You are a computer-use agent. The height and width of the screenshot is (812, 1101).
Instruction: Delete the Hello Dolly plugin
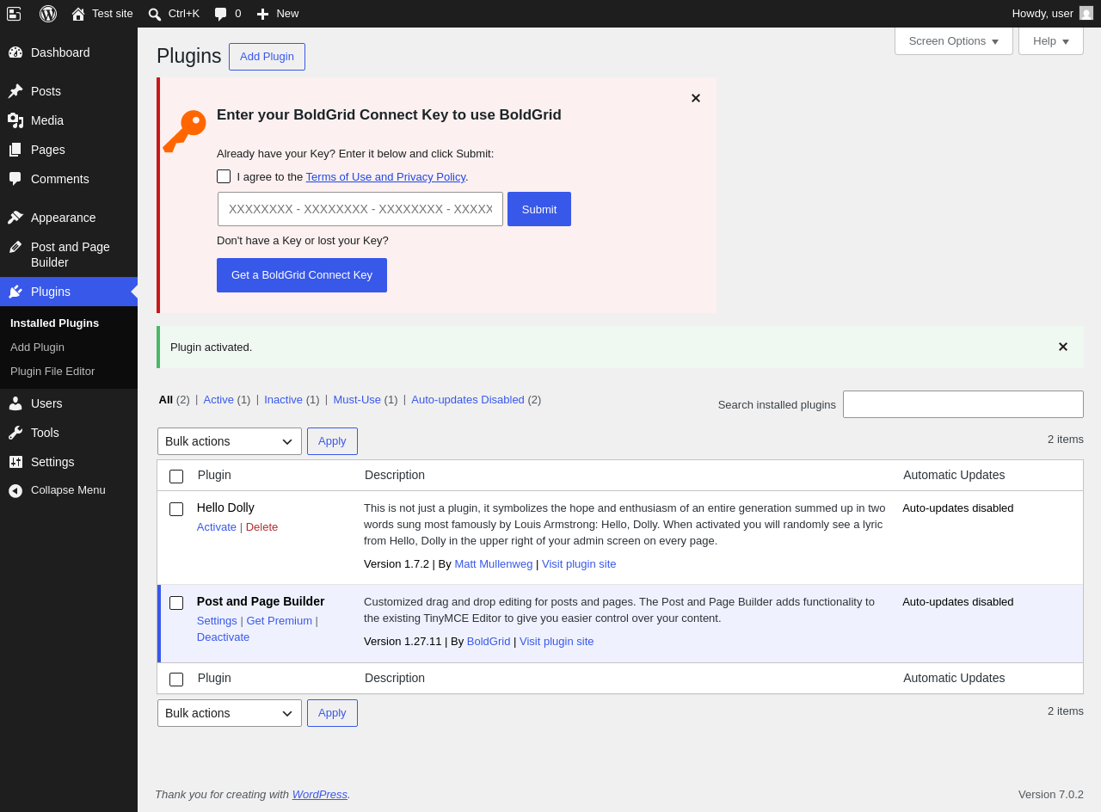(261, 526)
